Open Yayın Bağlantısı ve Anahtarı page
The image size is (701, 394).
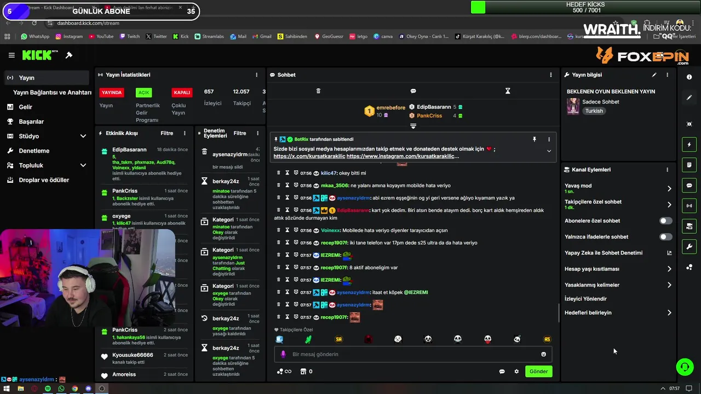(x=52, y=92)
